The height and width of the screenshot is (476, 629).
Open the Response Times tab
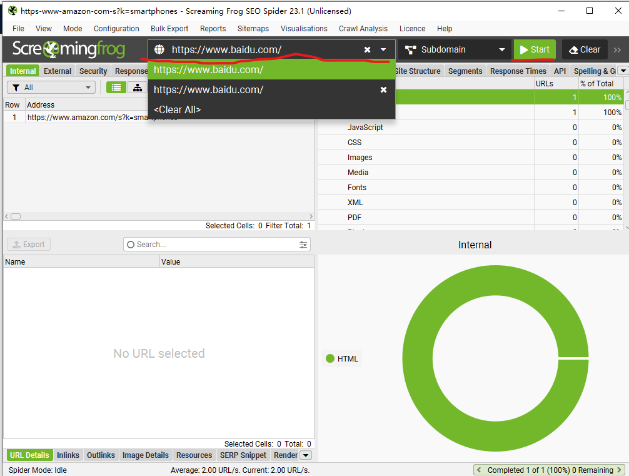[518, 71]
